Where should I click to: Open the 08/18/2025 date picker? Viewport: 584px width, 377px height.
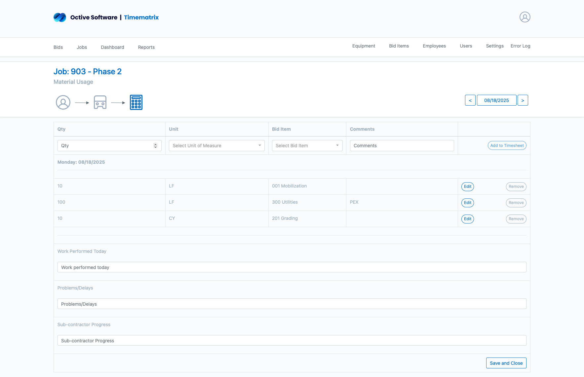pyautogui.click(x=496, y=100)
